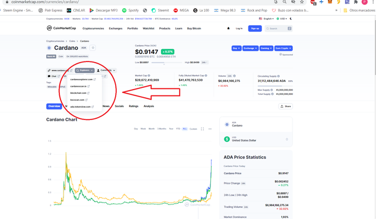Set chart range to ALL
This screenshot has height=219, width=376.
coord(184,129)
